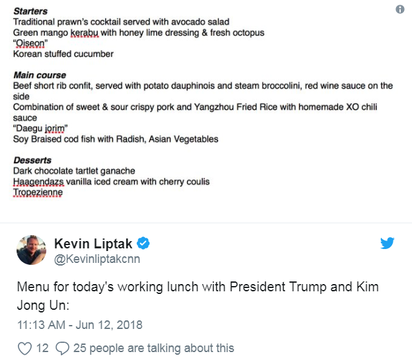Click the "Starters" heading in the menu image
The image size is (412, 362).
(30, 12)
